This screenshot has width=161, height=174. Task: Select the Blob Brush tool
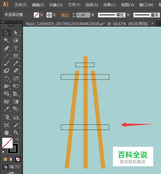[x=7, y=71]
